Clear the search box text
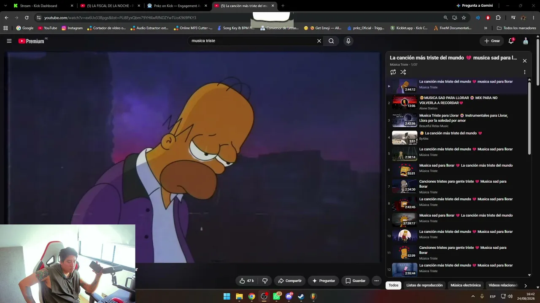The image size is (540, 303). (x=319, y=41)
